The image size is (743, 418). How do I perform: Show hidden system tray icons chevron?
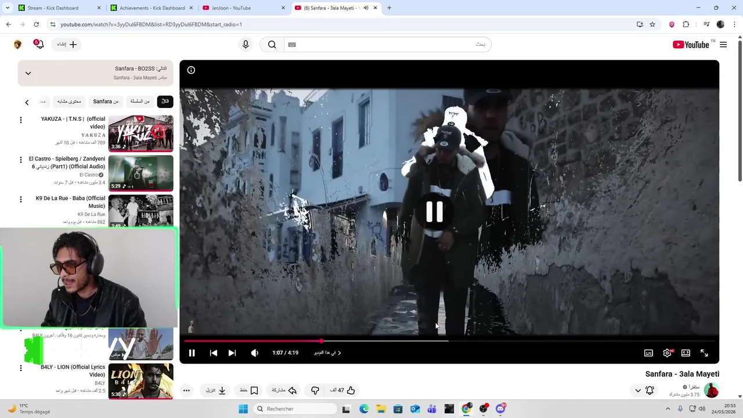pos(668,409)
